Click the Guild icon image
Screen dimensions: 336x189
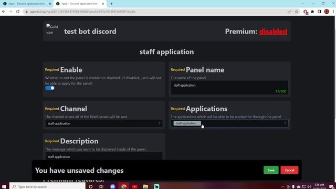[x=52, y=29]
